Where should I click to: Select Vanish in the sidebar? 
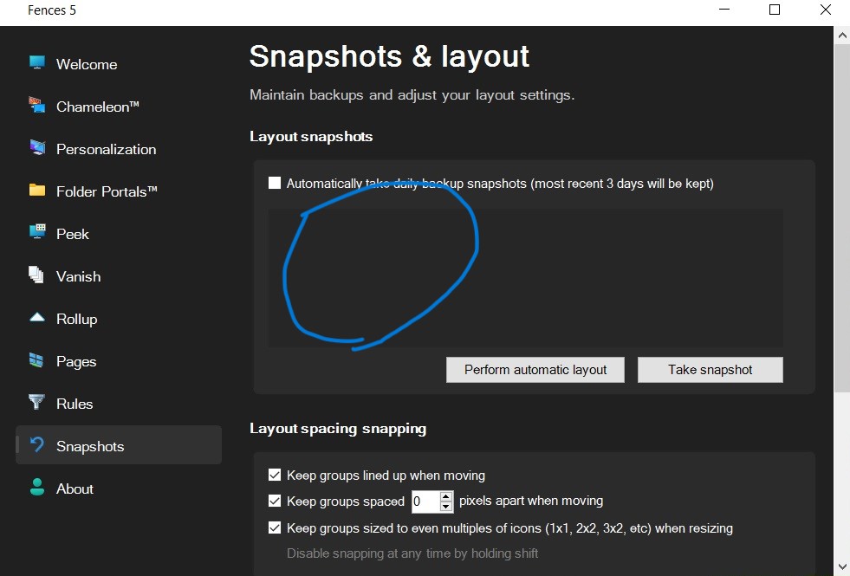(119, 275)
